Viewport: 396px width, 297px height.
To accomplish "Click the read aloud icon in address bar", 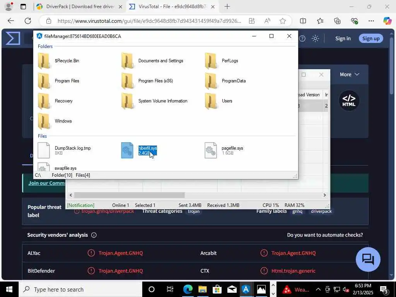I will pos(267,21).
